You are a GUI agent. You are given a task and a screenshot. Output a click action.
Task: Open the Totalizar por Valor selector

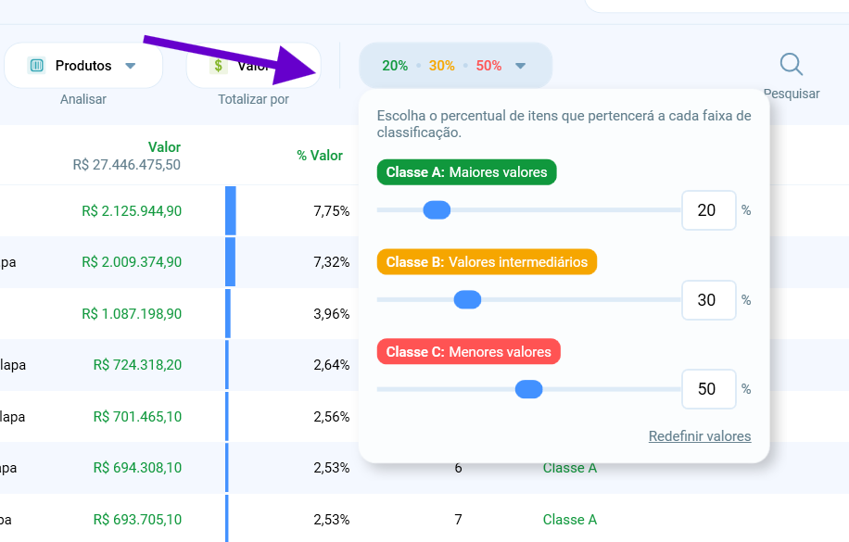click(253, 66)
